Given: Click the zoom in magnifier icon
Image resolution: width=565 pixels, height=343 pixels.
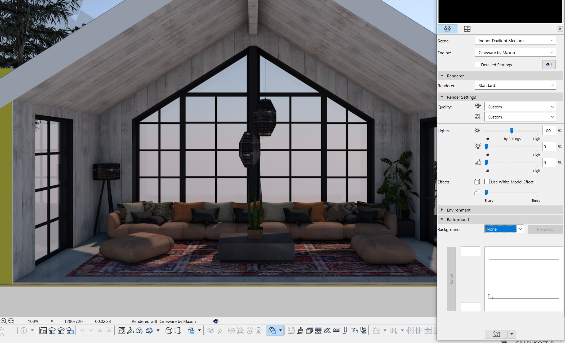Looking at the screenshot, I should (x=3, y=321).
